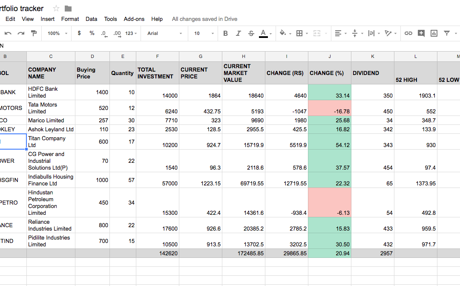Toggle strikethrough formatting
Viewport: 460px width, 286px height.
pyautogui.click(x=251, y=34)
